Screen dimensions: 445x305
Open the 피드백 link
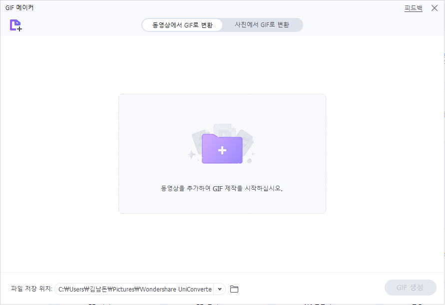(413, 8)
